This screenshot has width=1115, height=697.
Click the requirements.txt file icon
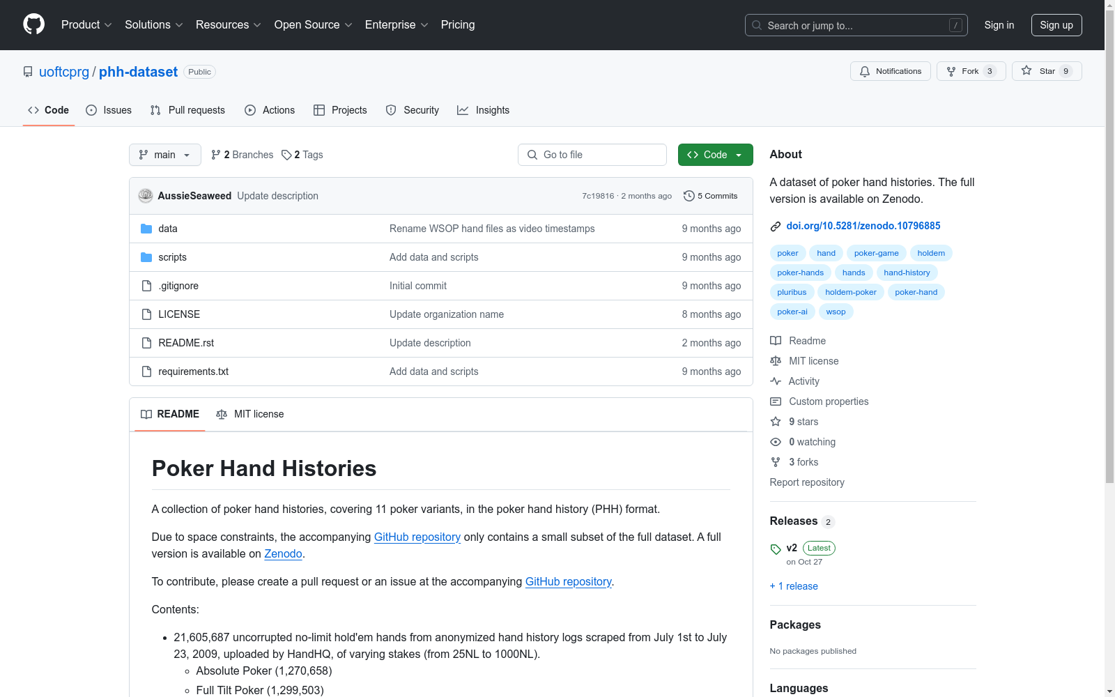146,372
